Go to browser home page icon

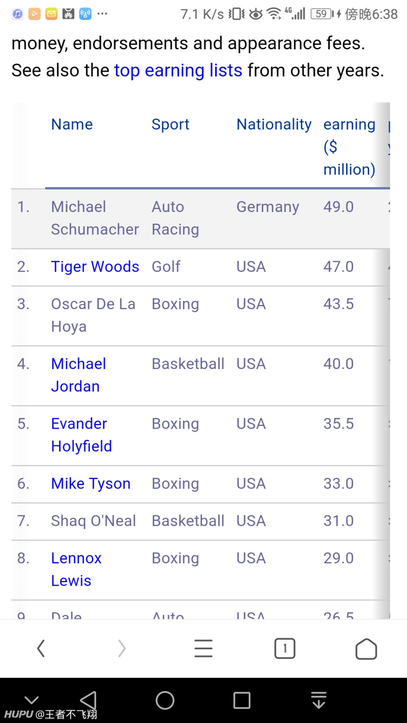(x=366, y=649)
